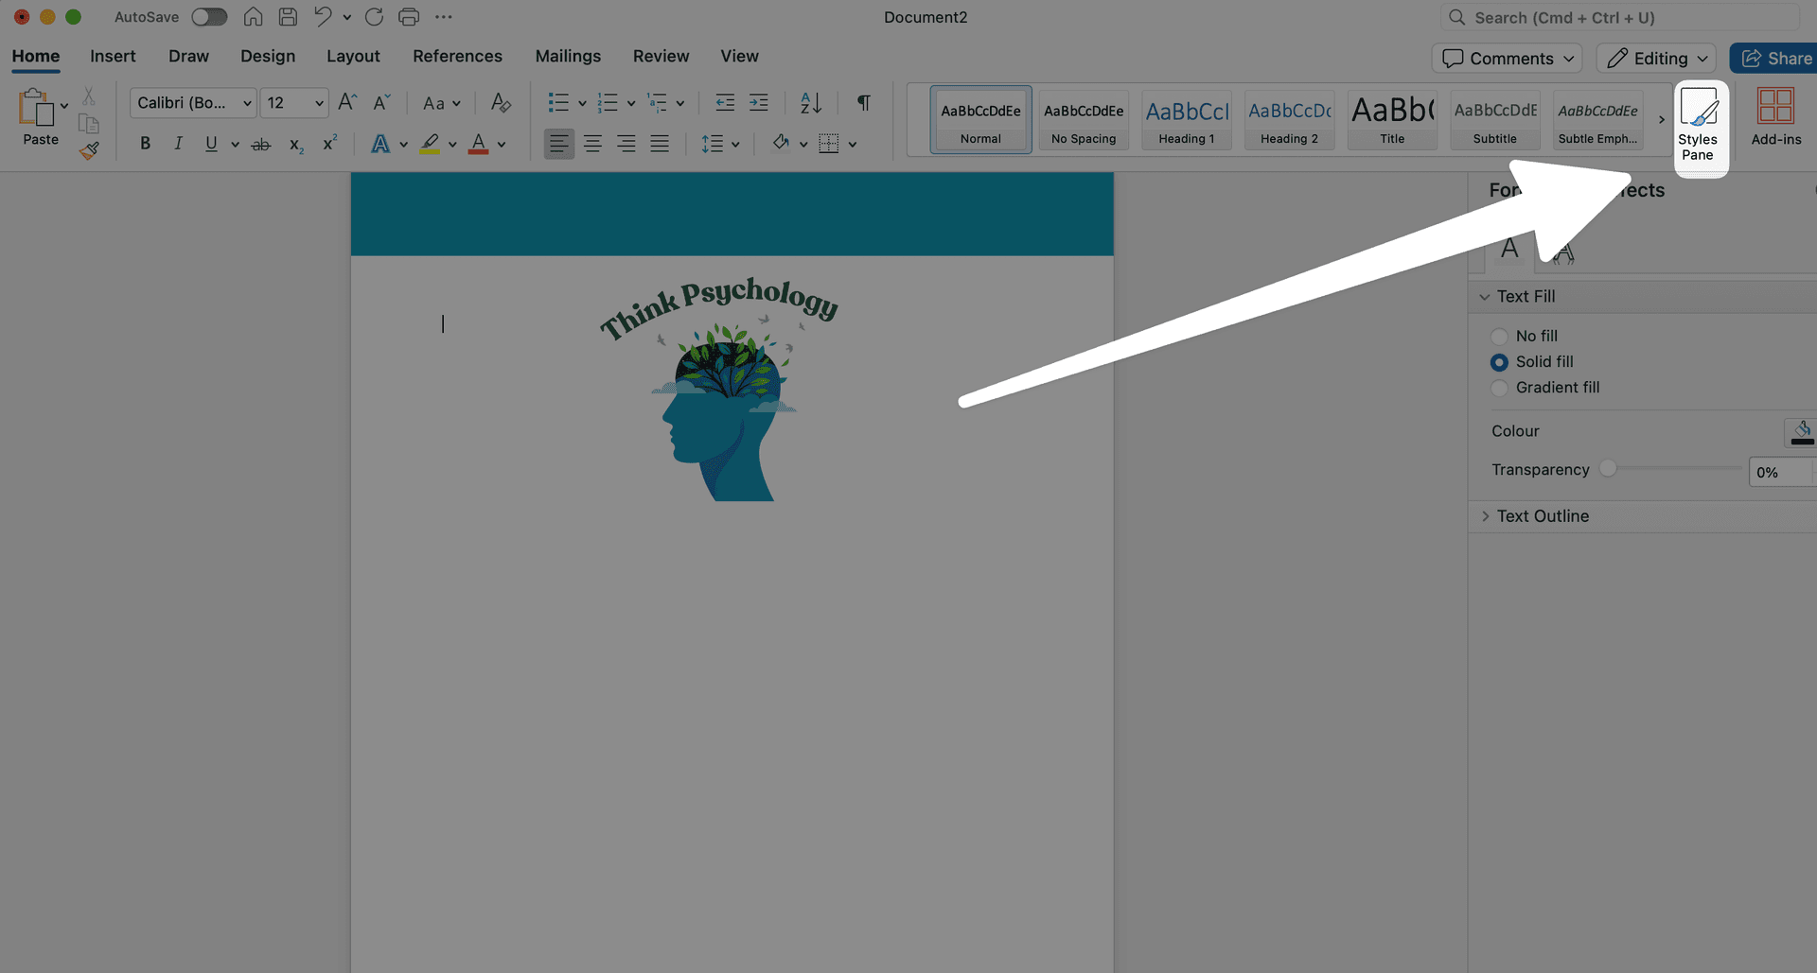Switch to the Insert tab
Screen dimensions: 1817x973
(113, 57)
